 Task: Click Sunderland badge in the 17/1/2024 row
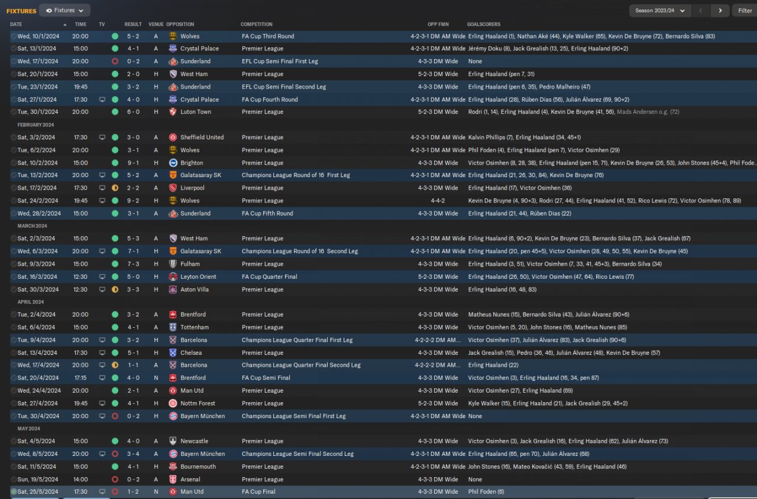(173, 61)
